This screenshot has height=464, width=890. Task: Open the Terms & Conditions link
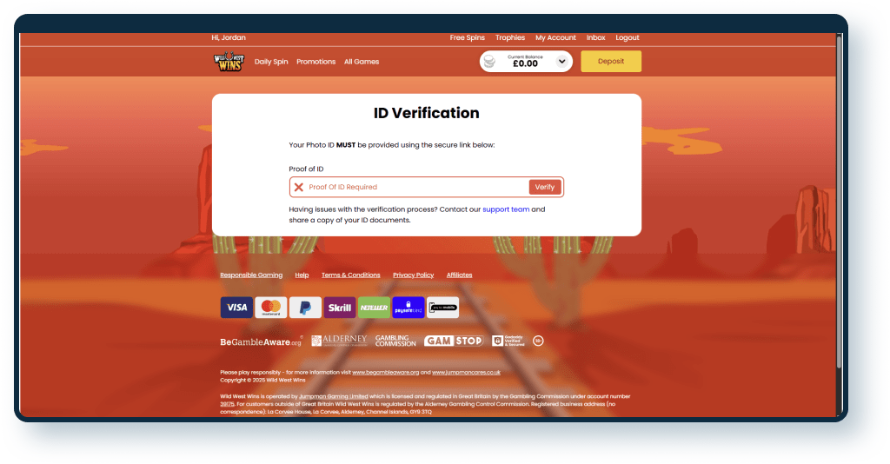point(351,275)
